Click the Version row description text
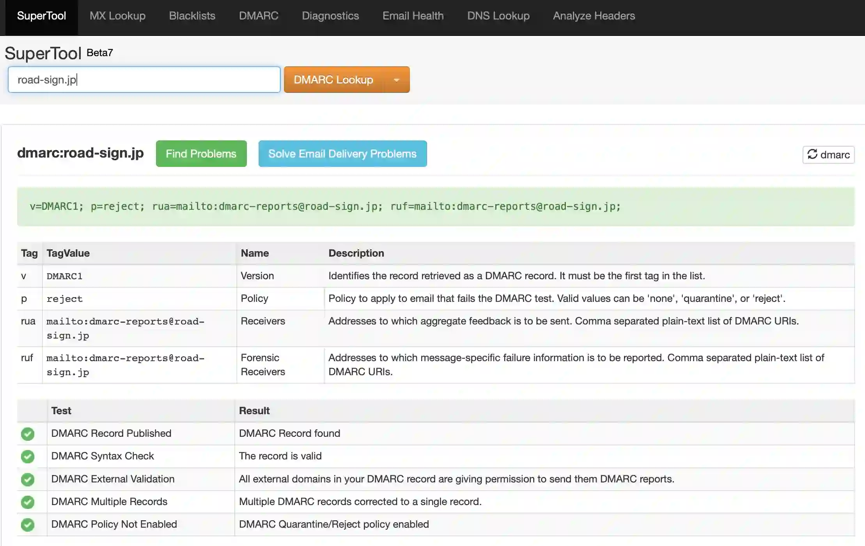865x546 pixels. [517, 276]
